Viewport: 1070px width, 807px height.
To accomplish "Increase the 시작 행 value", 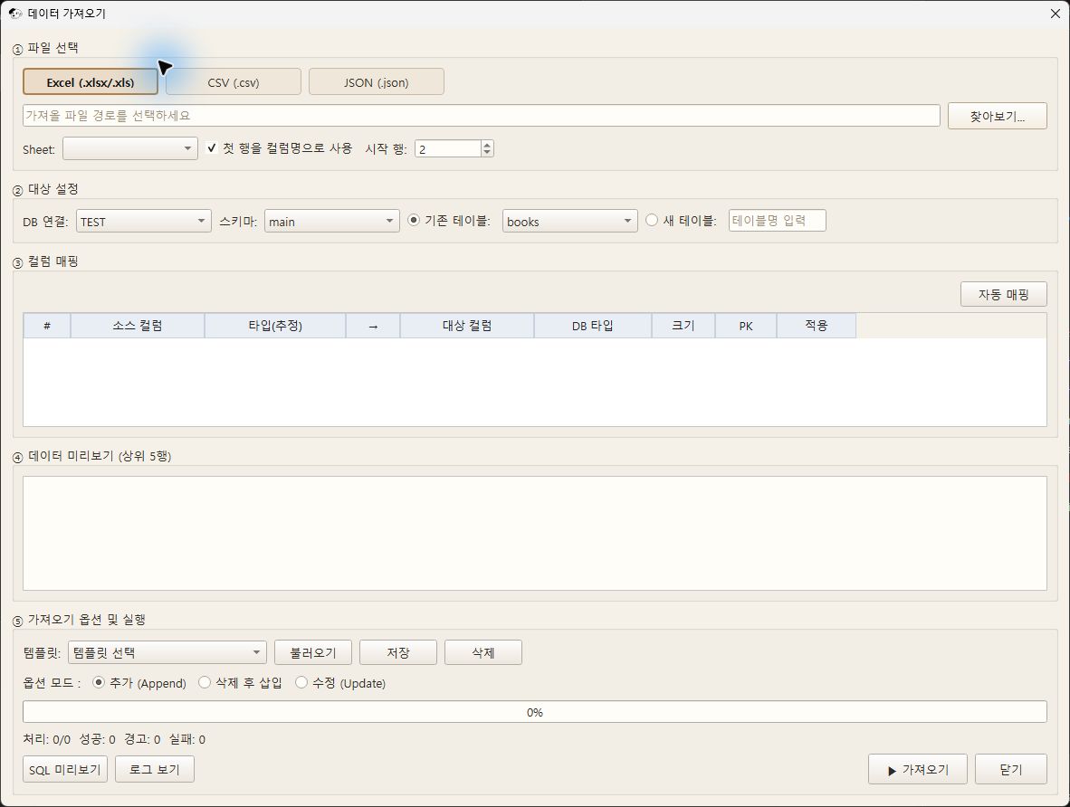I will (486, 144).
